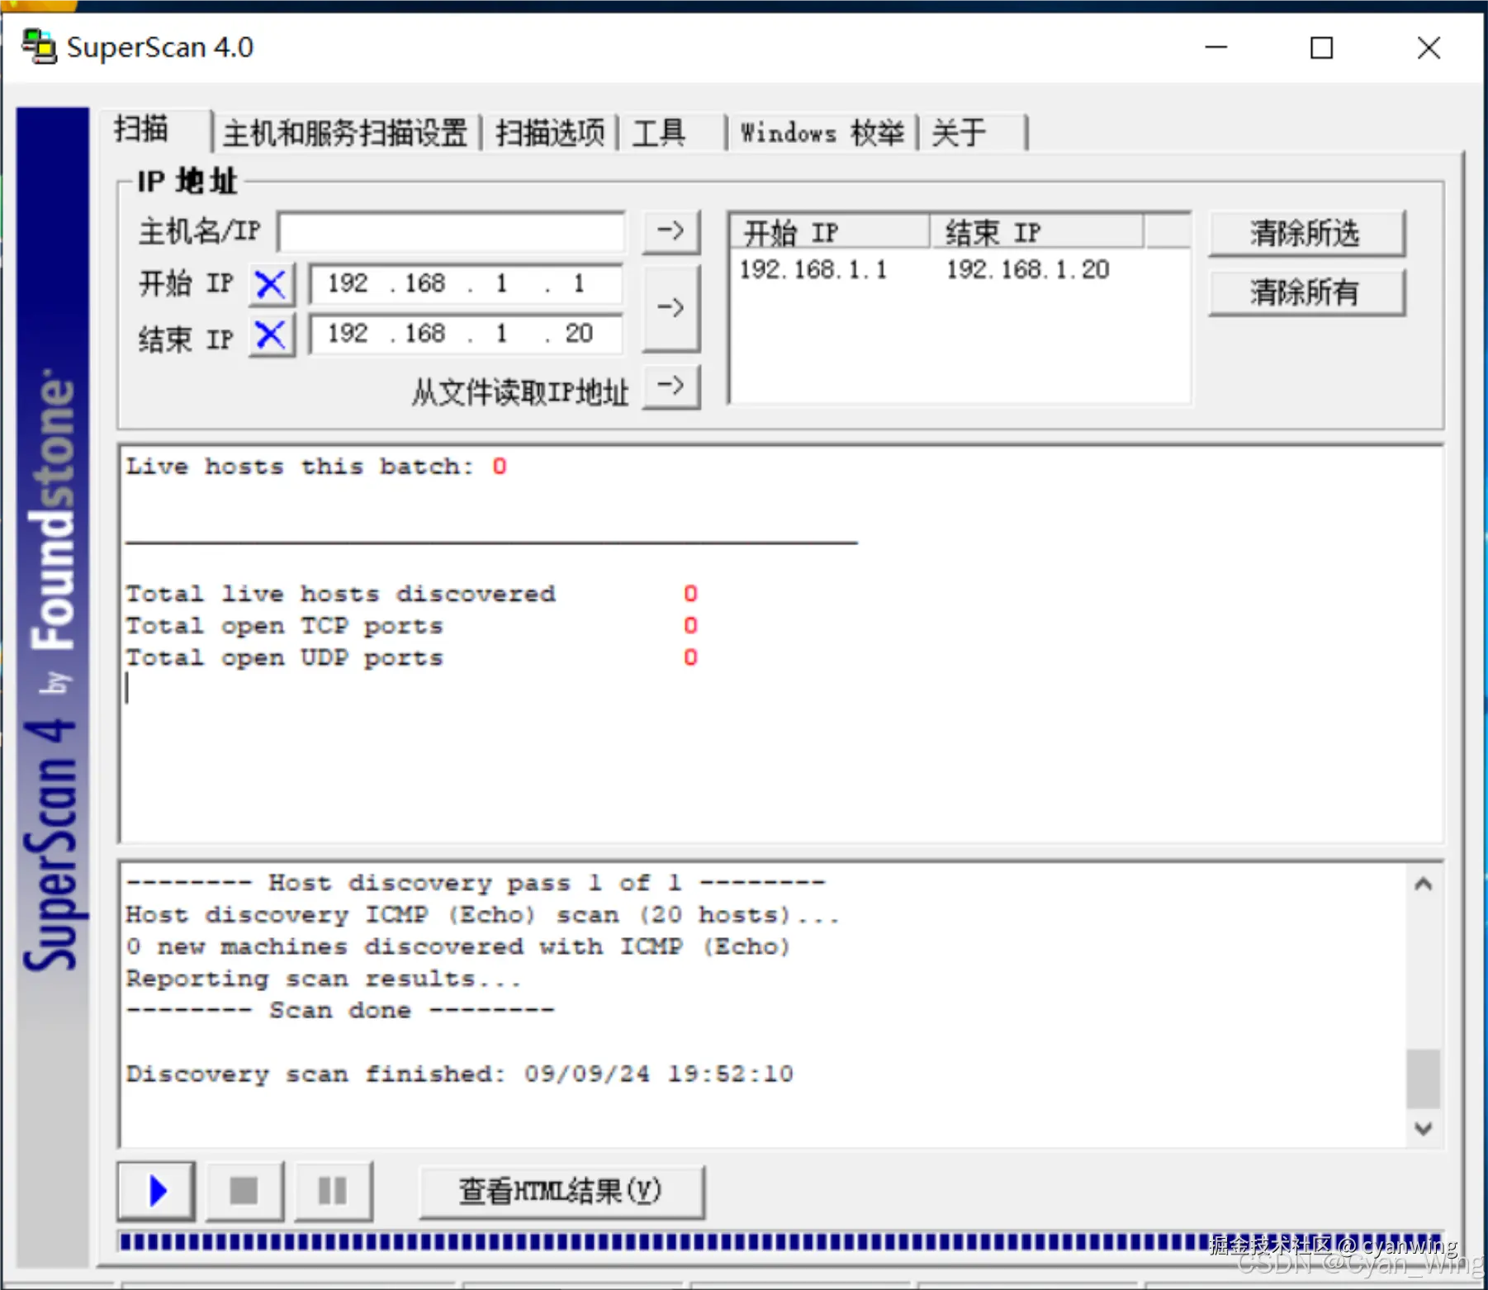Add hostname using arrow beside 主机名/IP field

(x=671, y=231)
